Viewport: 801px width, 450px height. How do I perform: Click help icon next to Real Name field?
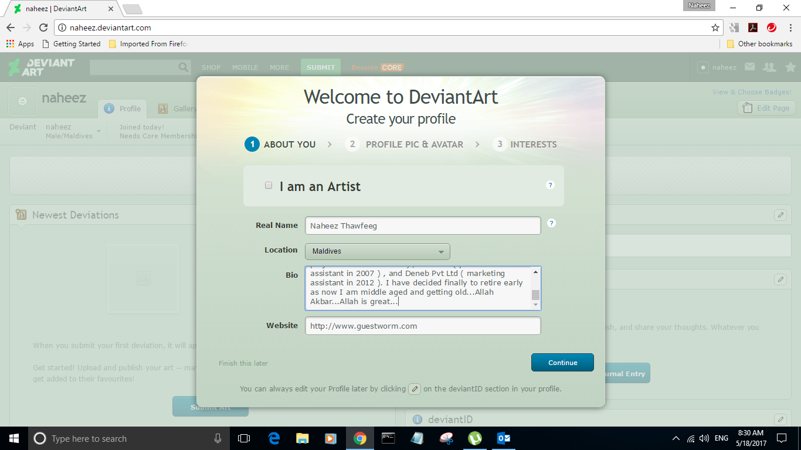[x=551, y=223]
